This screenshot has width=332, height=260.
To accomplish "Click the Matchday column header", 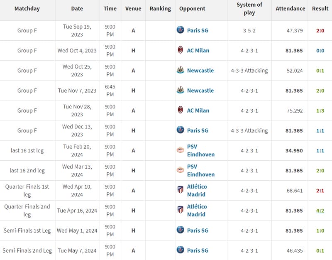I will [x=27, y=9].
